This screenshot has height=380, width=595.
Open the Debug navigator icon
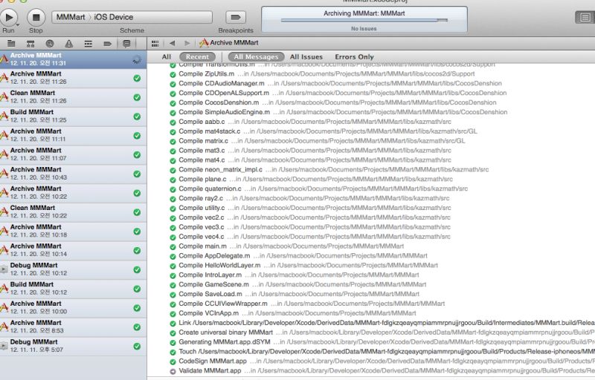click(89, 44)
